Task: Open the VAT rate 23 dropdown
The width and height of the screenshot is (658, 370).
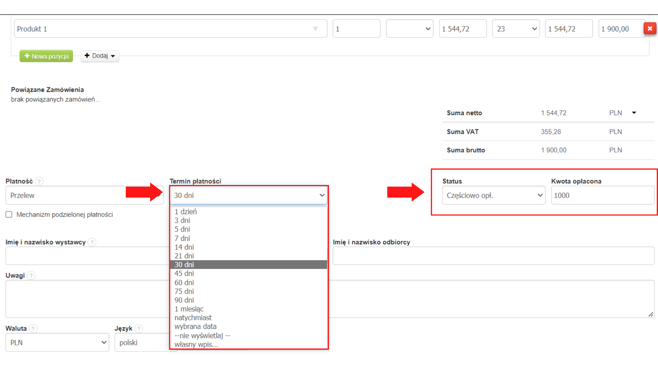Action: coord(516,28)
